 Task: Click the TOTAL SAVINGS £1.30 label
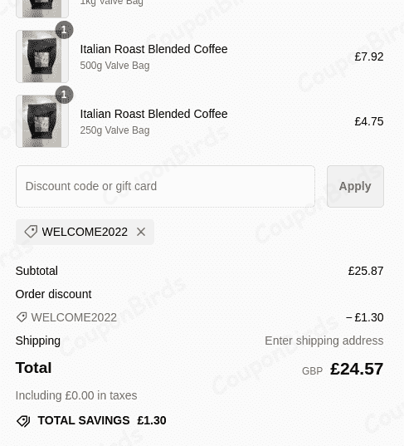pyautogui.click(x=102, y=420)
